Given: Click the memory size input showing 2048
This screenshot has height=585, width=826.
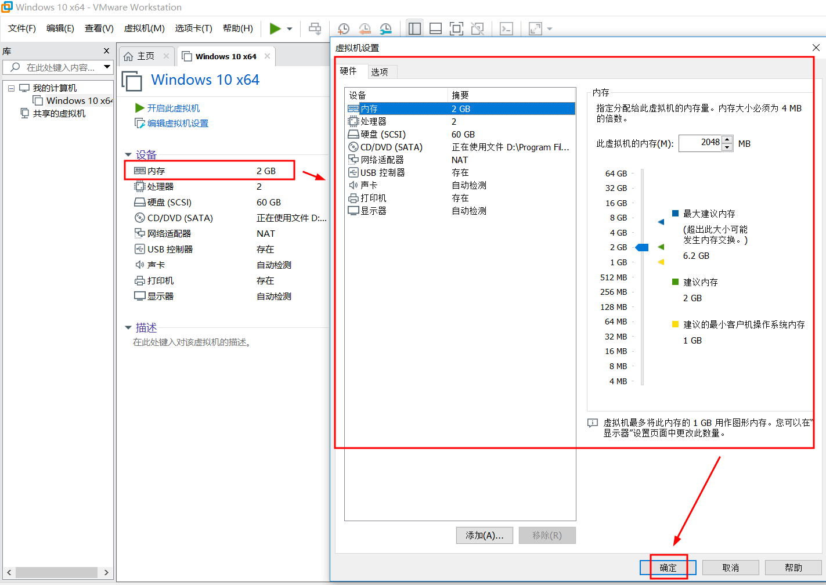Looking at the screenshot, I should (700, 143).
